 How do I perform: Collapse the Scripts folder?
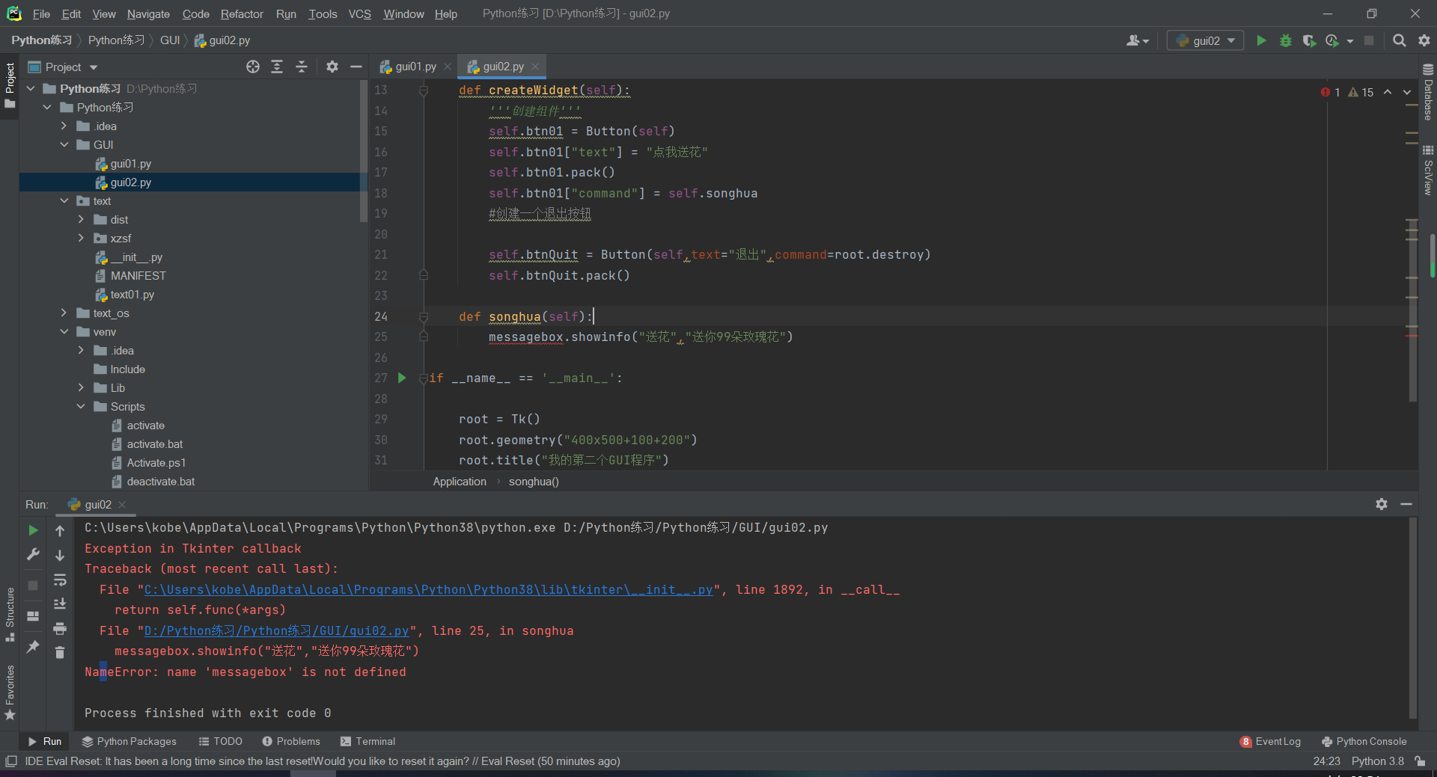pos(81,406)
